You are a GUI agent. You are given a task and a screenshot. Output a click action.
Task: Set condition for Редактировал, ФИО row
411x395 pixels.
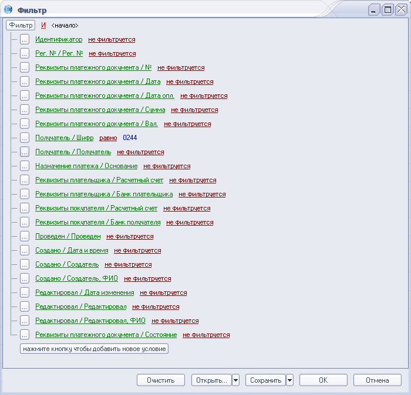tap(175, 321)
